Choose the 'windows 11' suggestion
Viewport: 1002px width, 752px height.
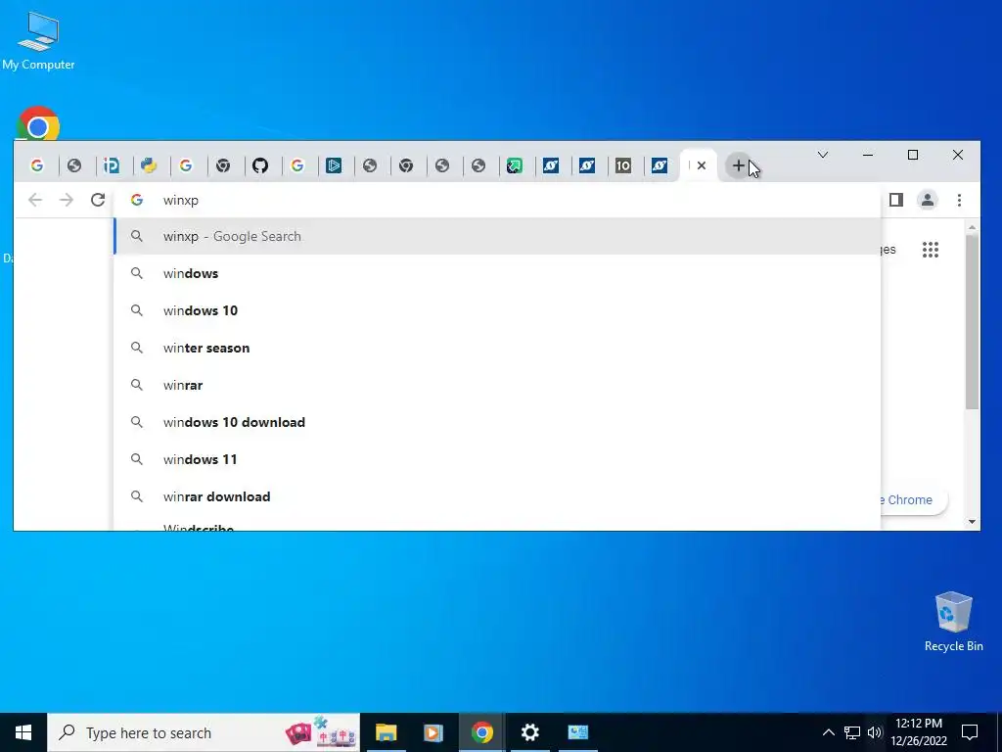tap(497, 459)
